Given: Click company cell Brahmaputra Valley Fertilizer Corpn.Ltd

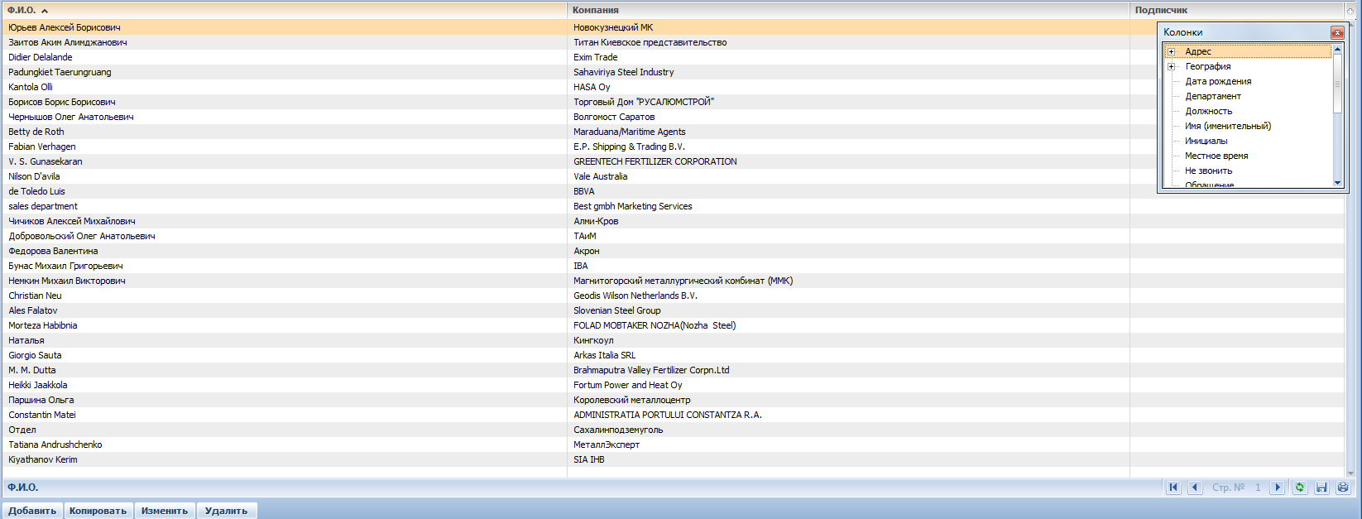Looking at the screenshot, I should [x=848, y=370].
